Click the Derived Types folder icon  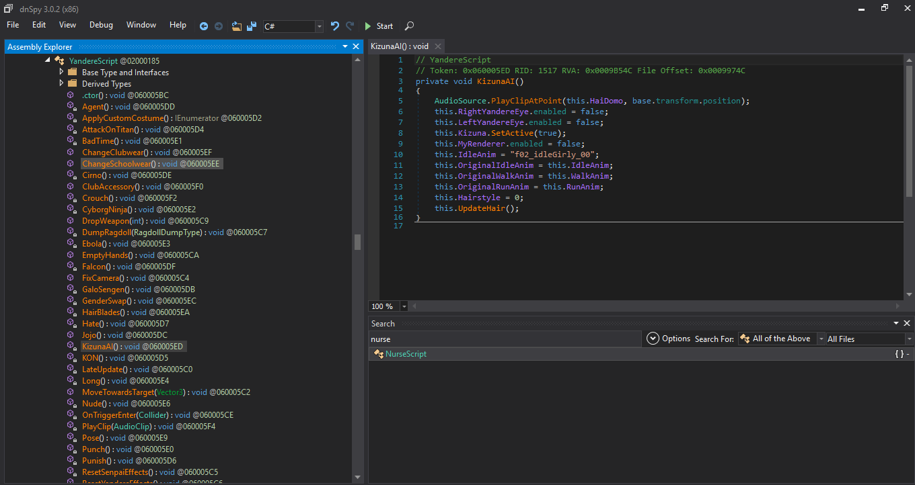(x=73, y=84)
